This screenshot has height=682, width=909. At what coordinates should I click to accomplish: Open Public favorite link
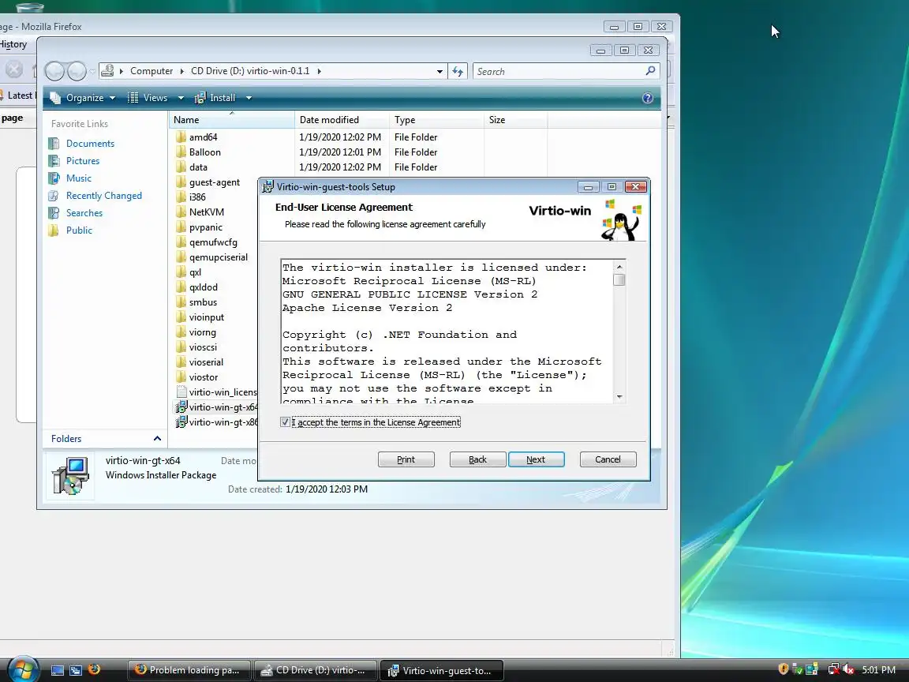pyautogui.click(x=79, y=230)
